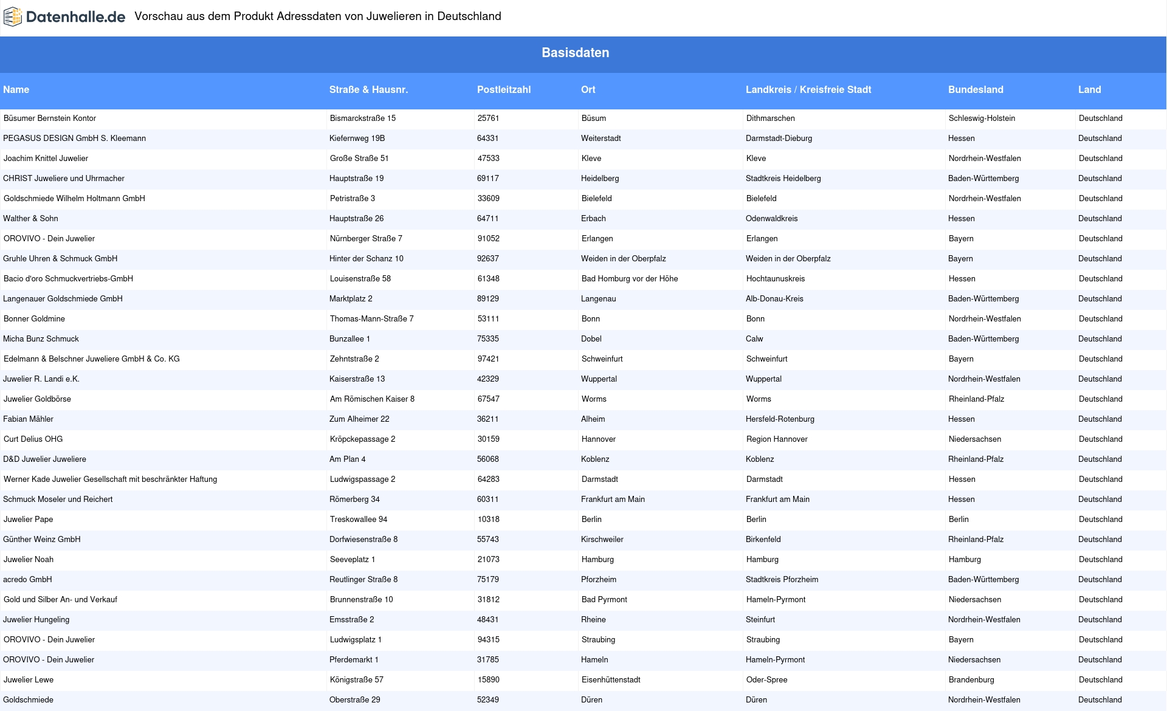Viewport: 1167px width, 711px height.
Task: Select postal code 69117
Action: coord(488,179)
